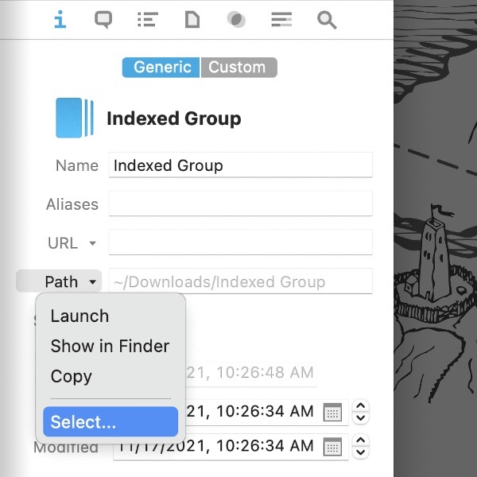Viewport: 477px width, 477px height.
Task: Open the Path dropdown button
Action: (x=59, y=281)
